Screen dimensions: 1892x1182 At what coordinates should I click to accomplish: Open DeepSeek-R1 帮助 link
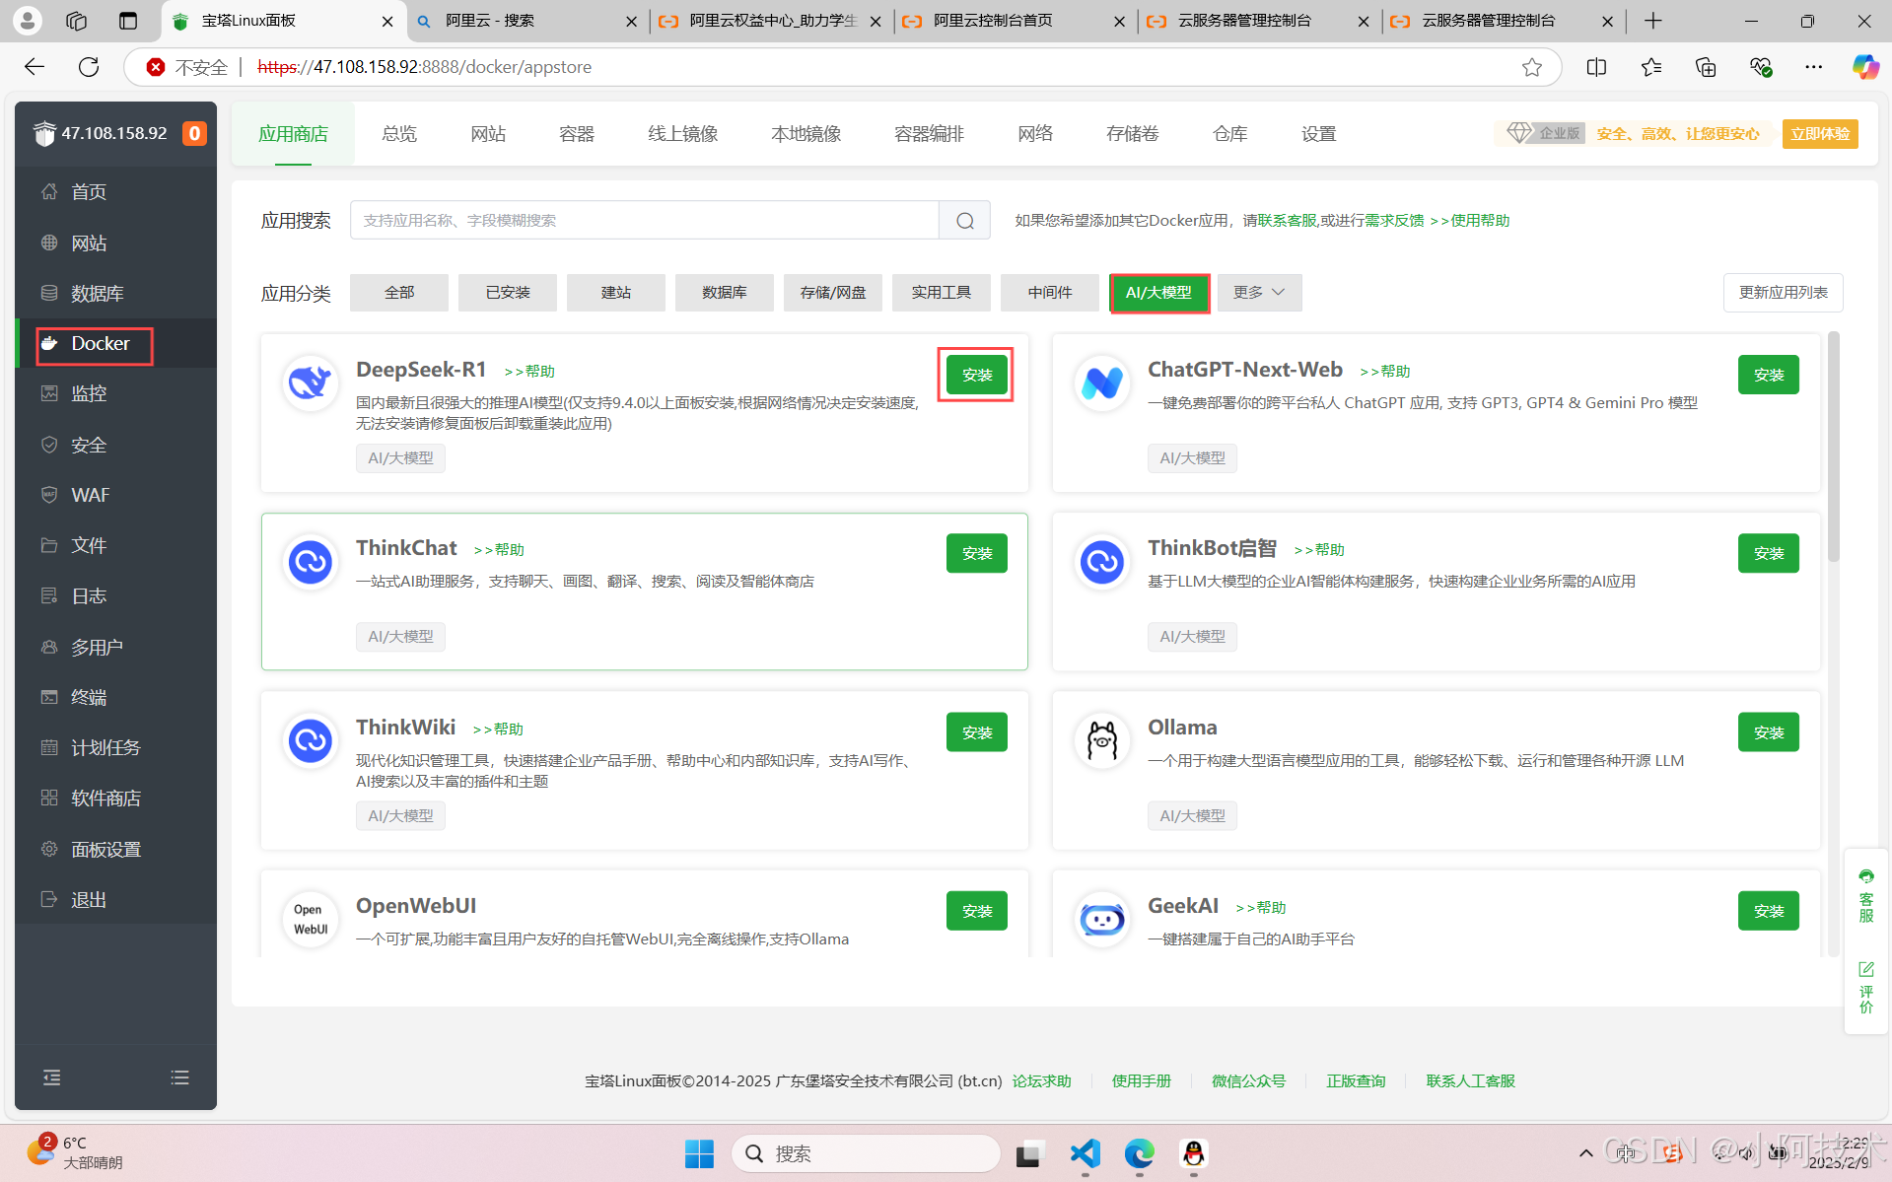[x=529, y=372]
